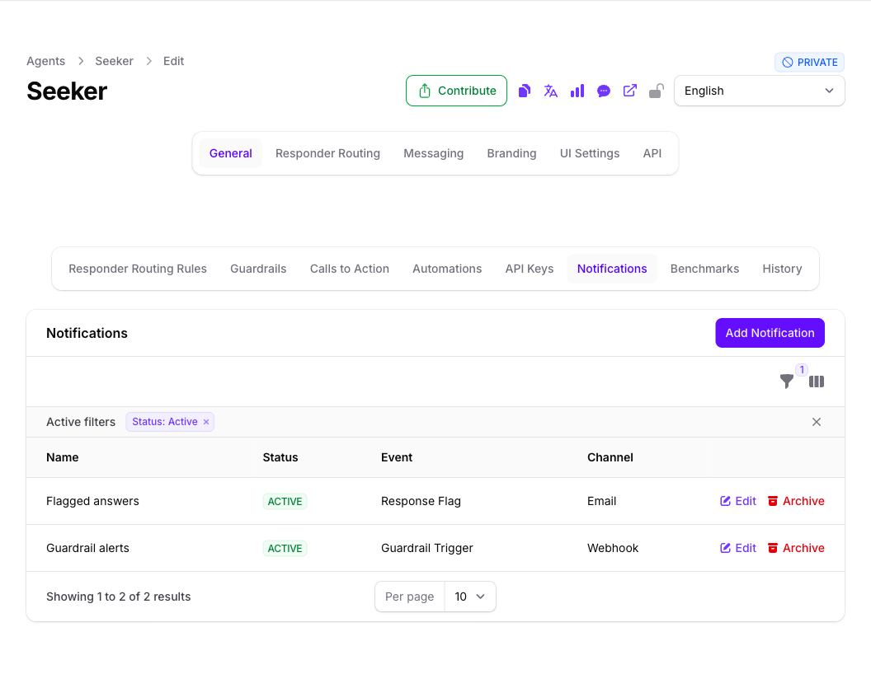Open the Automations sub-tab
The width and height of the screenshot is (871, 674).
click(447, 269)
